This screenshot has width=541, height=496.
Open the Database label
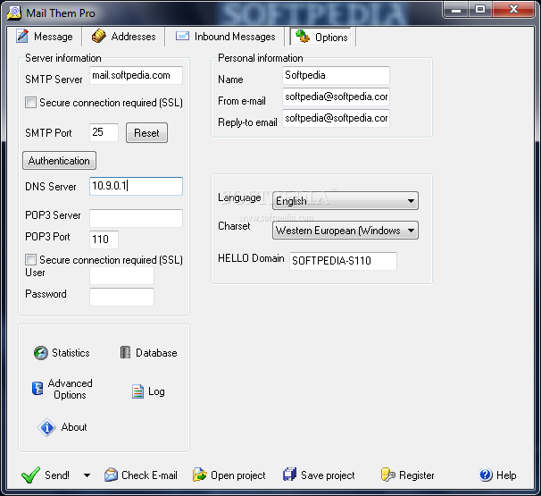156,353
